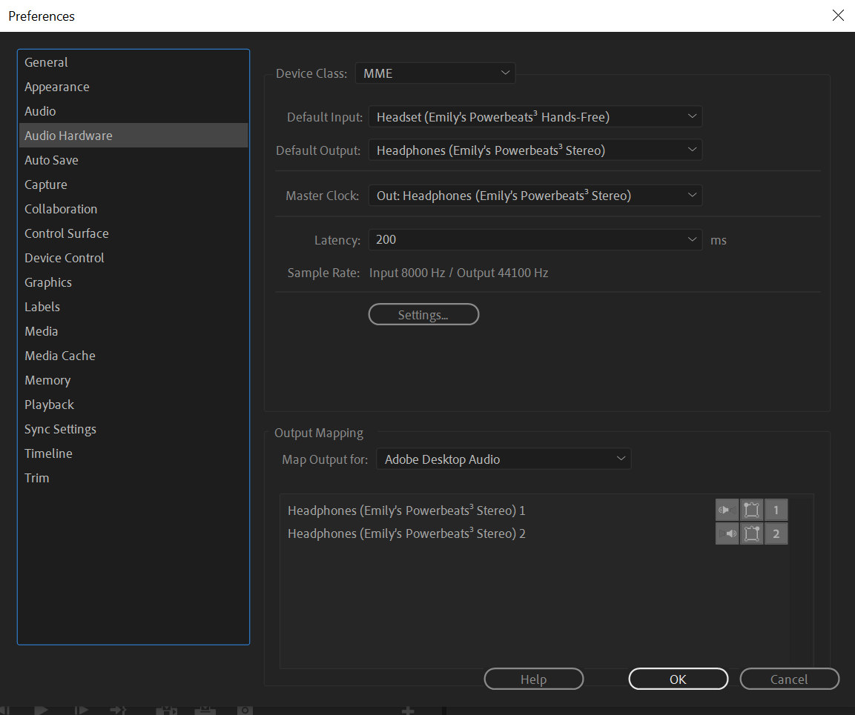
Task: Select the 'Headphones (Emily's Powerbeats³ Stereo) 2' row text
Action: click(x=406, y=533)
